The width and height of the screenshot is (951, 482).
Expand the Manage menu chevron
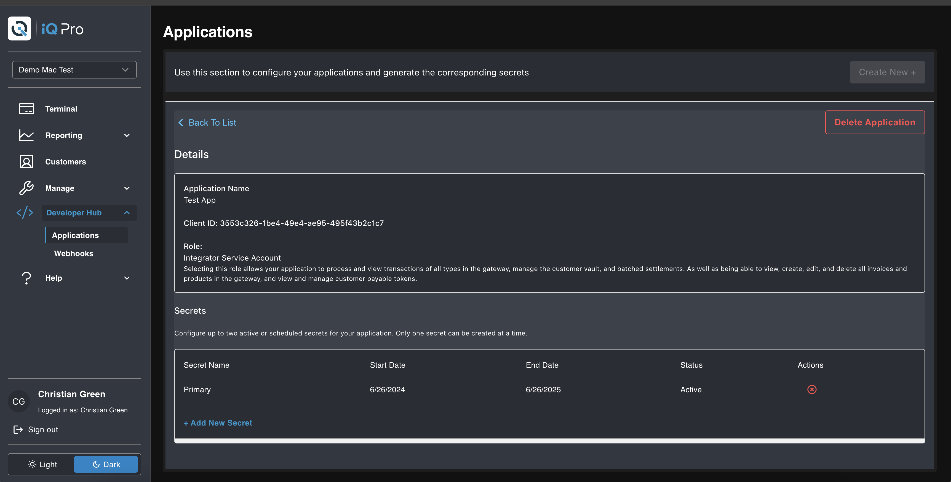click(x=127, y=188)
